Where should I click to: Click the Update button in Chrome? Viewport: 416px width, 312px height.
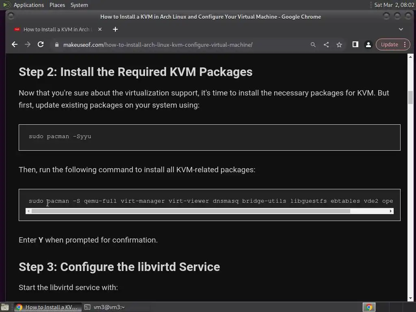[389, 45]
